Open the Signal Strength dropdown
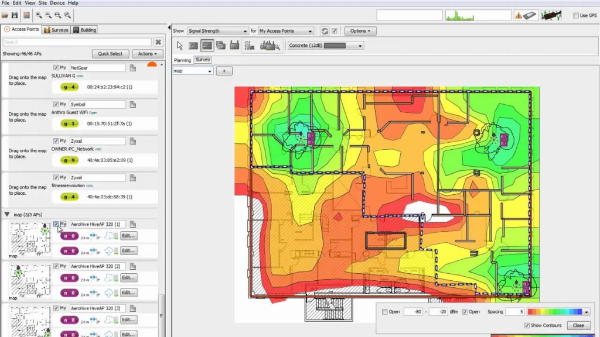 click(217, 31)
